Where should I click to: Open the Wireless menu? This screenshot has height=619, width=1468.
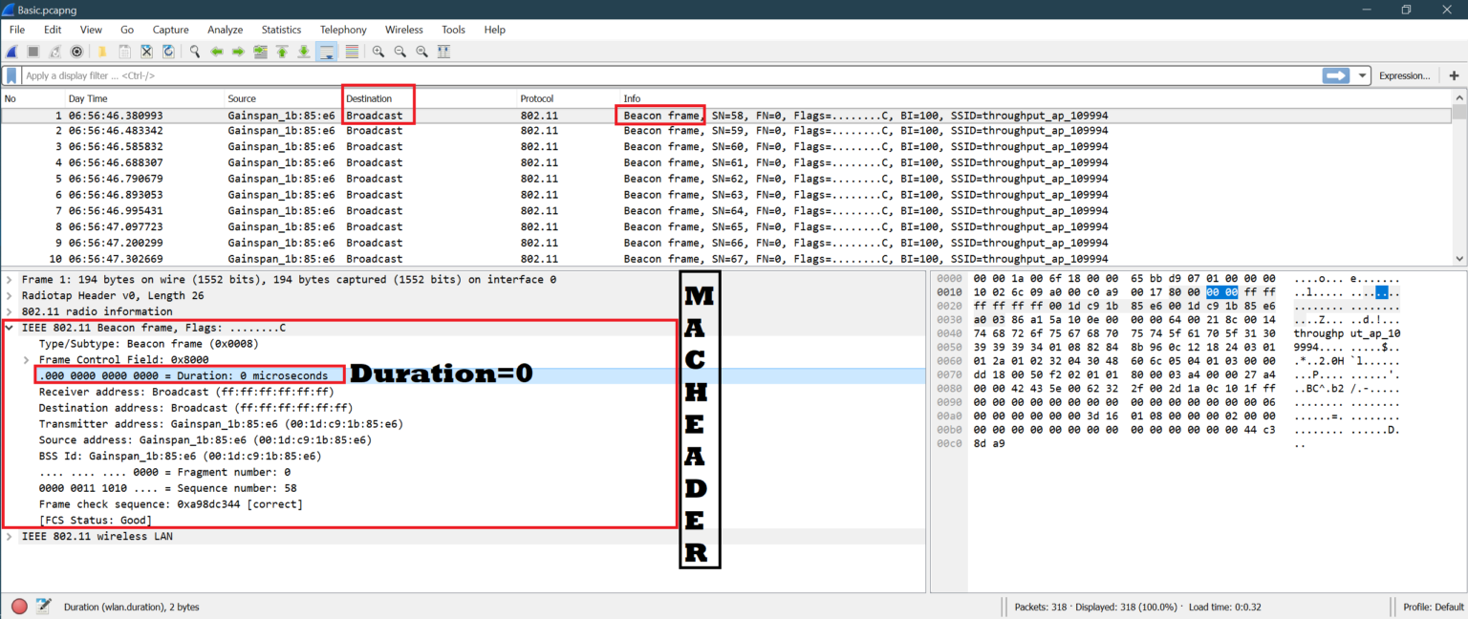pos(403,30)
